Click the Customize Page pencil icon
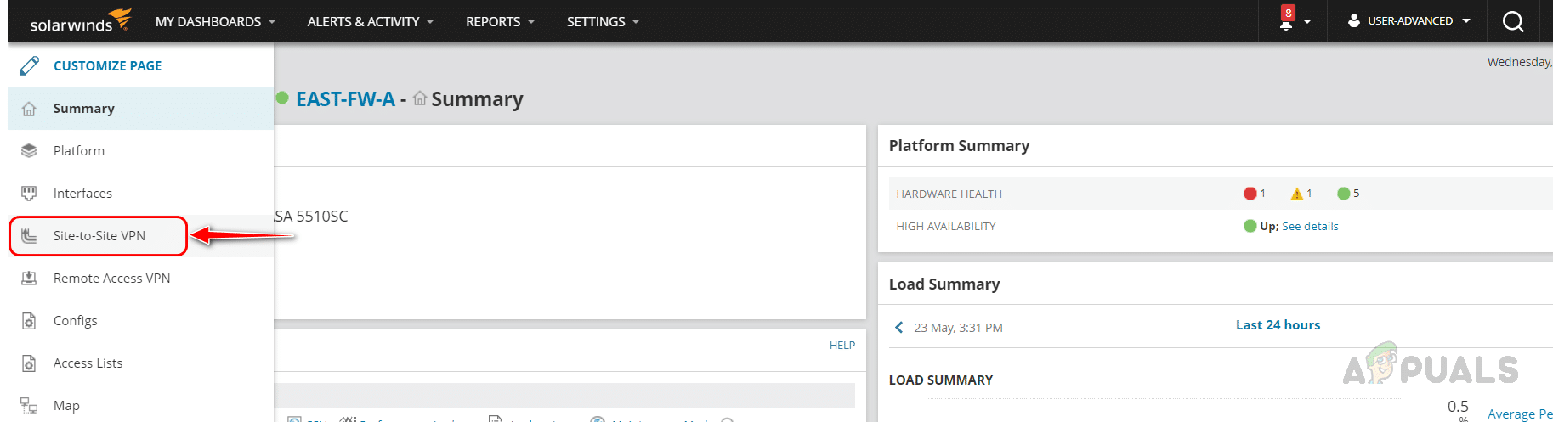The width and height of the screenshot is (1553, 422). [x=30, y=65]
